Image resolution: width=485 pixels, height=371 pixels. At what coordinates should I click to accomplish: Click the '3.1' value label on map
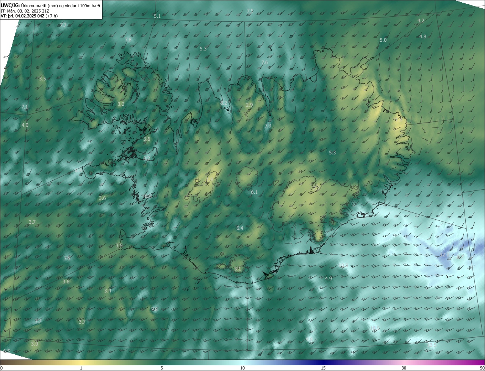[x=238, y=269]
